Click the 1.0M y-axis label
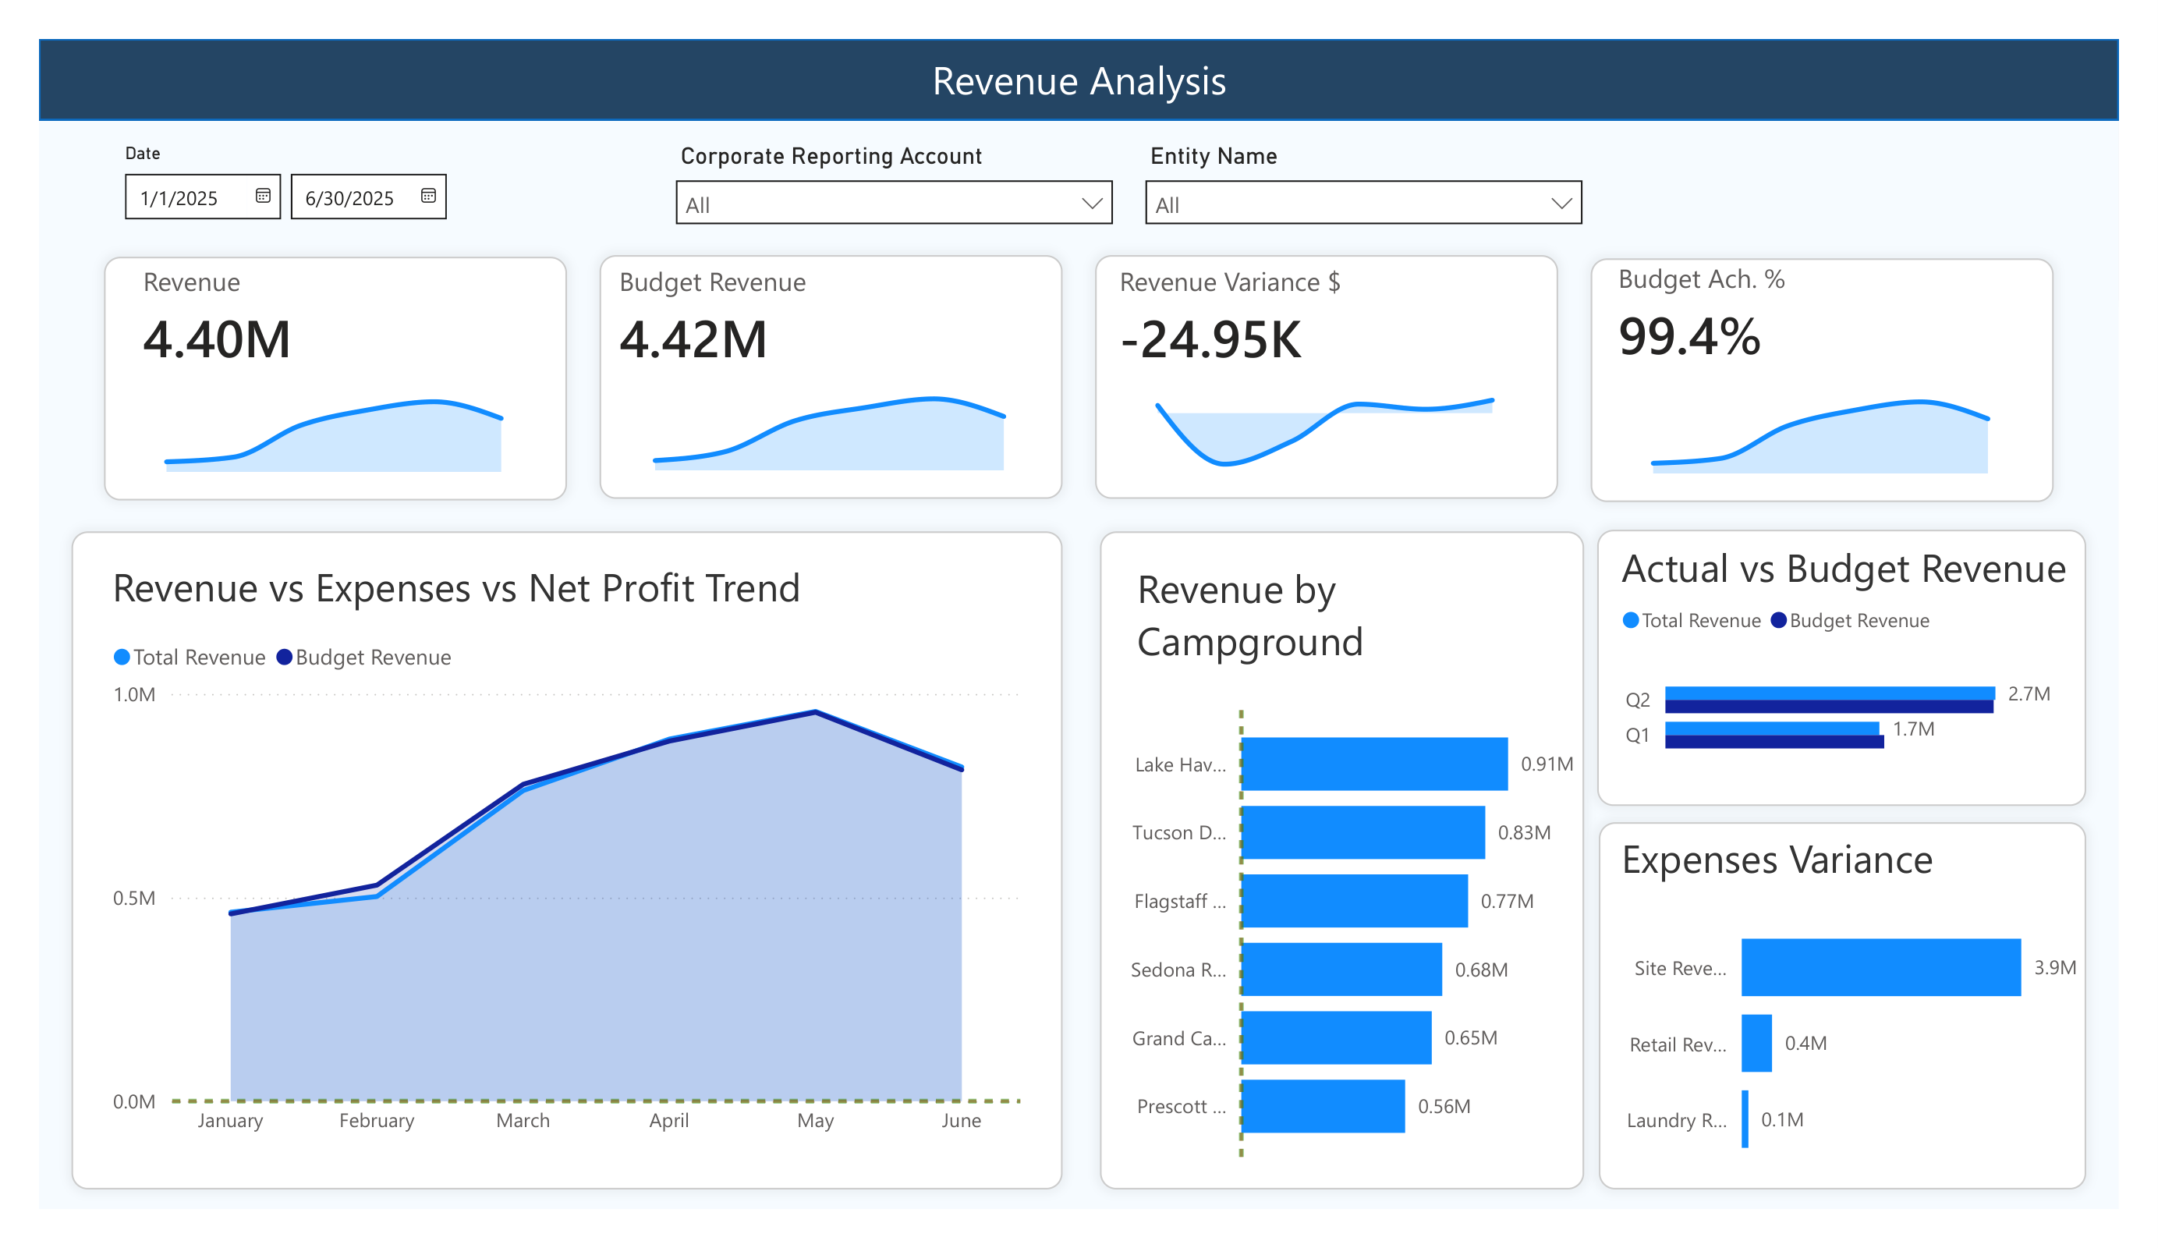 click(134, 695)
